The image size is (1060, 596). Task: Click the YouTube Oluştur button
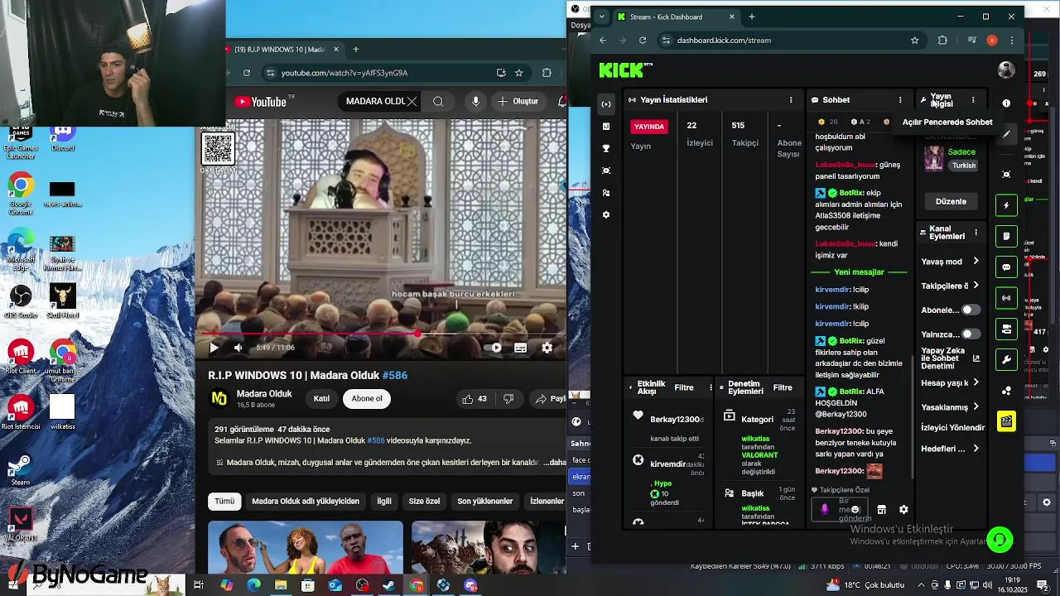click(518, 101)
